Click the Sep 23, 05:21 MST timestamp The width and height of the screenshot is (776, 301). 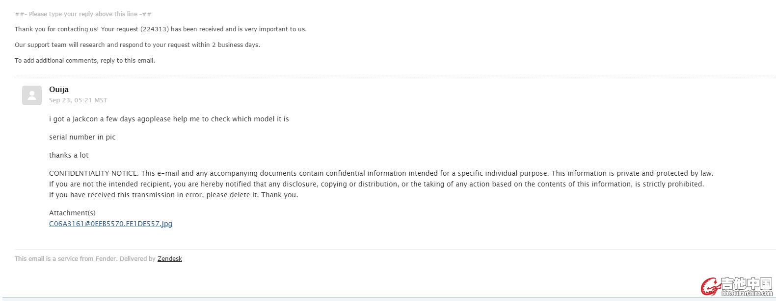(78, 100)
